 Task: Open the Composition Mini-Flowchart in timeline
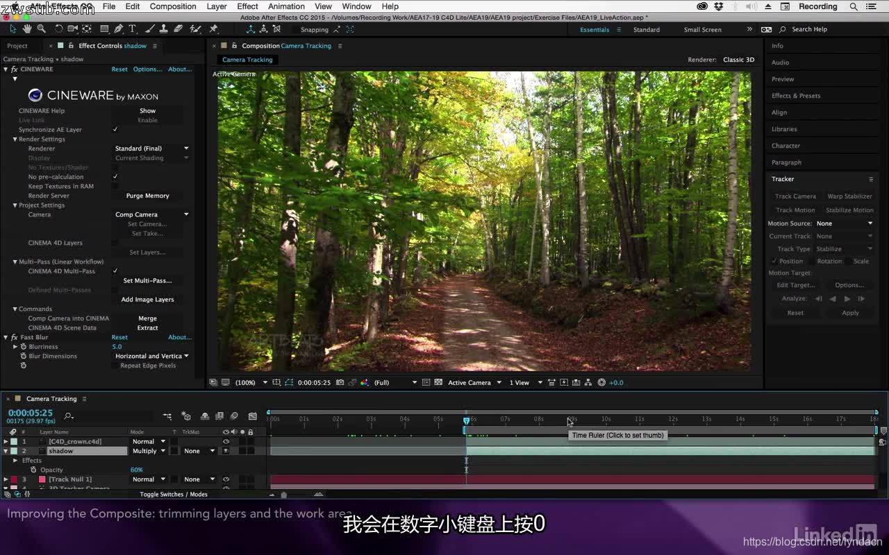click(x=167, y=416)
